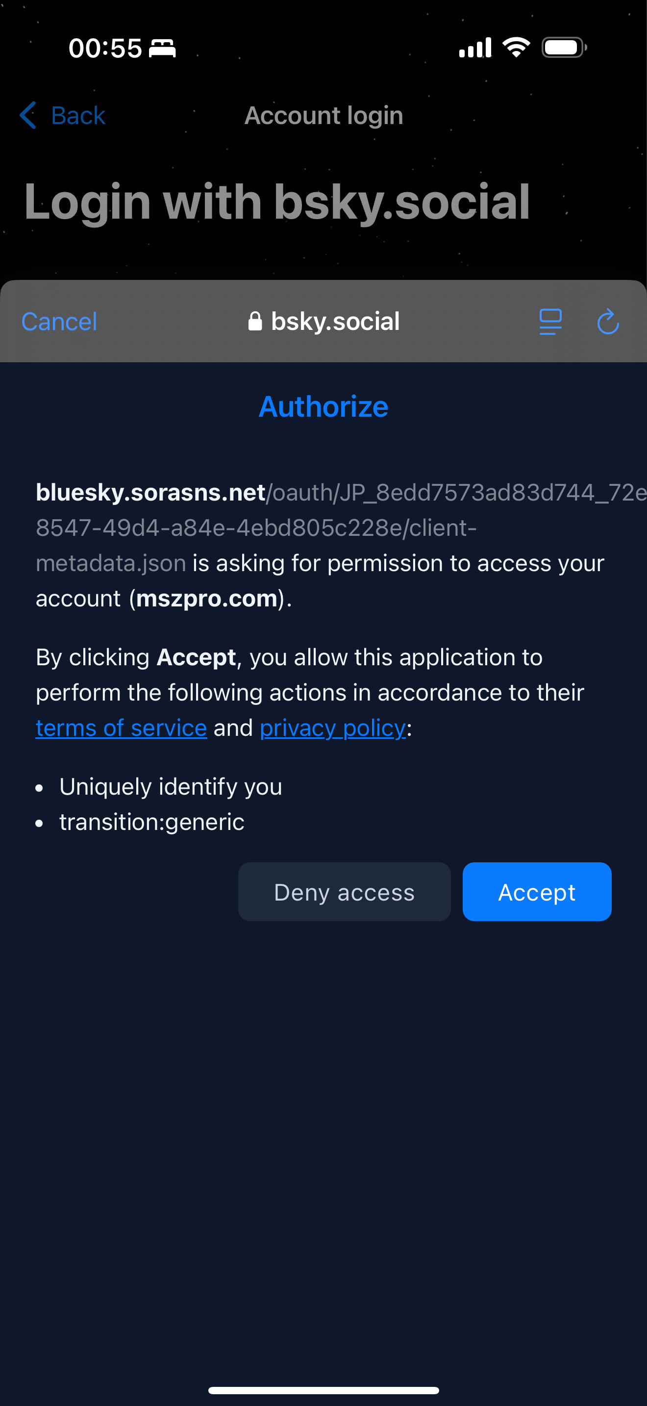Tap the cellular signal bars icon
The height and width of the screenshot is (1406, 647).
click(x=475, y=48)
